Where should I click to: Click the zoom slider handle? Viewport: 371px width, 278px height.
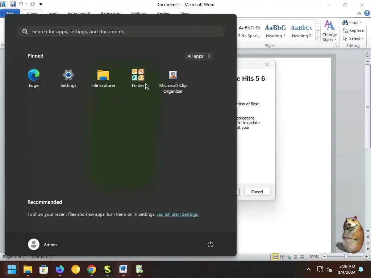(x=346, y=257)
